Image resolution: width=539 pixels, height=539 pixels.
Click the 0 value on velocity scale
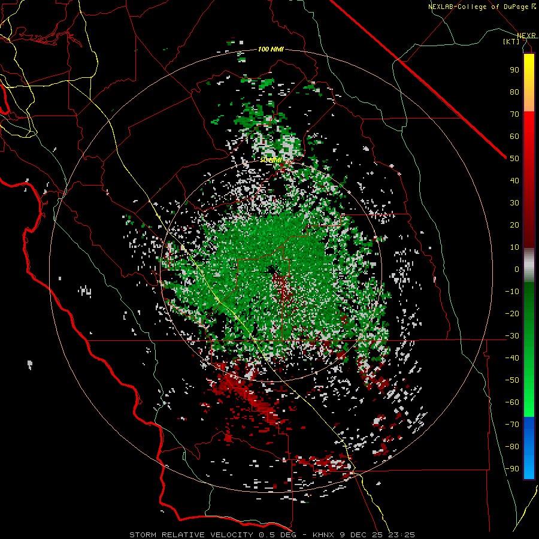[x=517, y=269]
